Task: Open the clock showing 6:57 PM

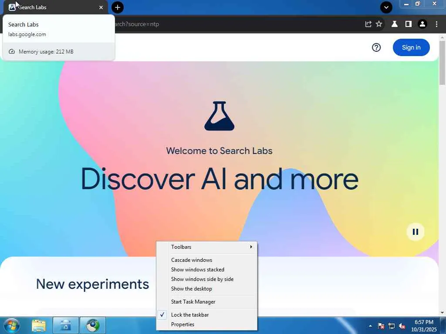Action: tap(424, 326)
